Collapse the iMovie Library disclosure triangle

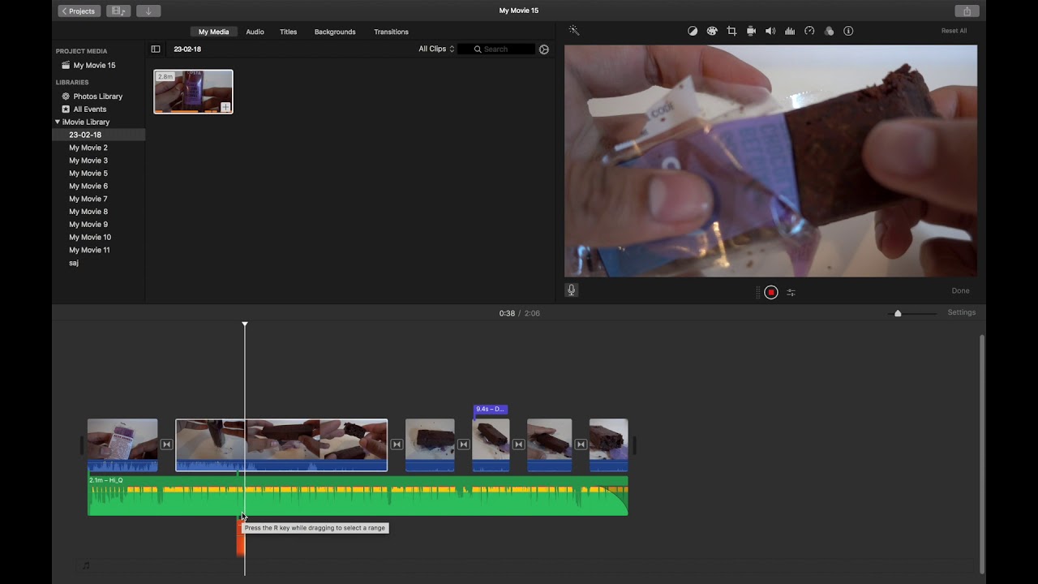(x=58, y=122)
